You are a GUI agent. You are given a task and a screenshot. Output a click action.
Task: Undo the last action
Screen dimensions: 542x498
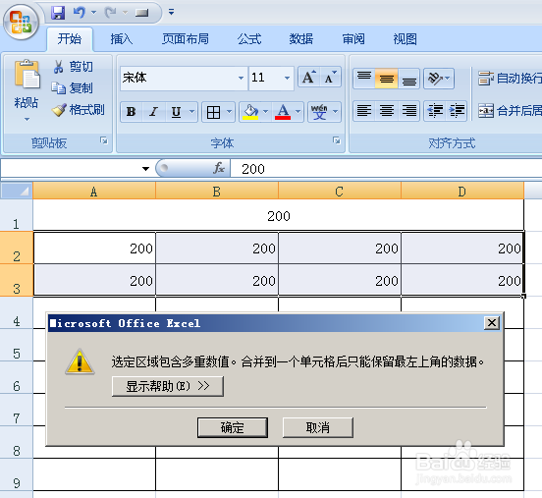[x=80, y=13]
